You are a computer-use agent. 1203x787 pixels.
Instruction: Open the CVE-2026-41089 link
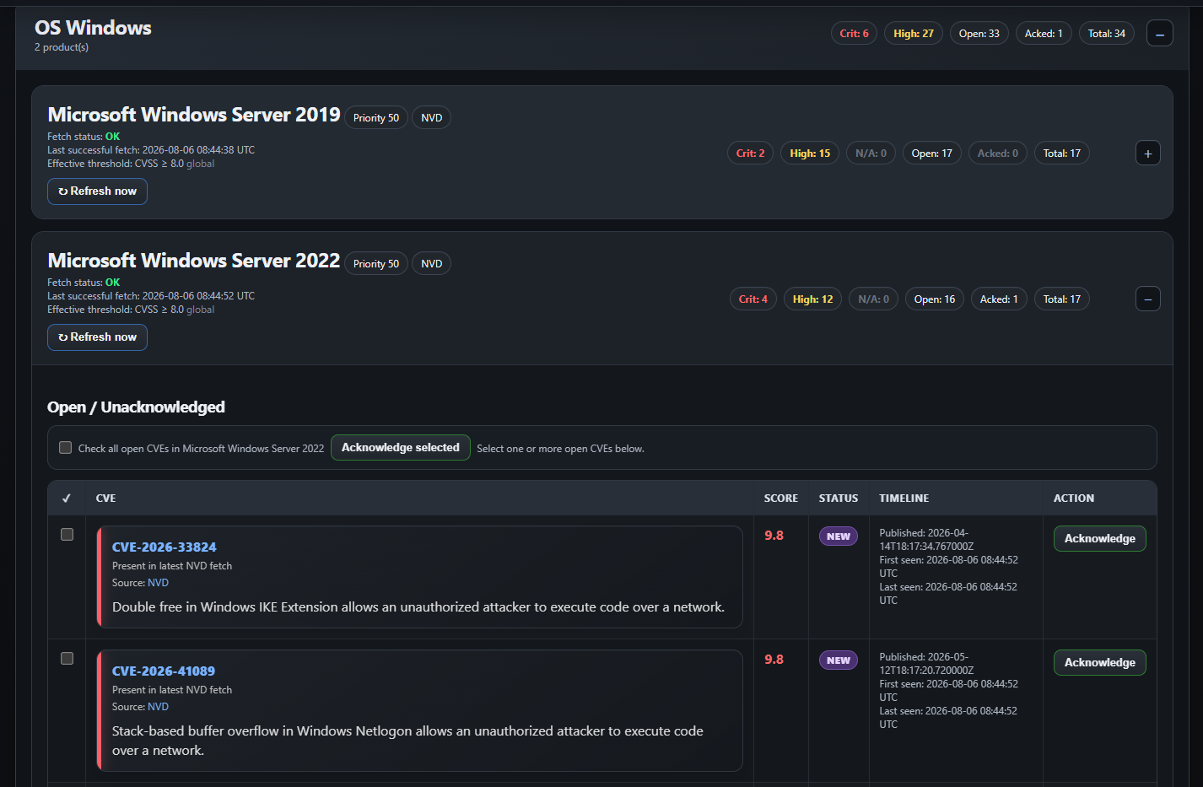tap(164, 671)
